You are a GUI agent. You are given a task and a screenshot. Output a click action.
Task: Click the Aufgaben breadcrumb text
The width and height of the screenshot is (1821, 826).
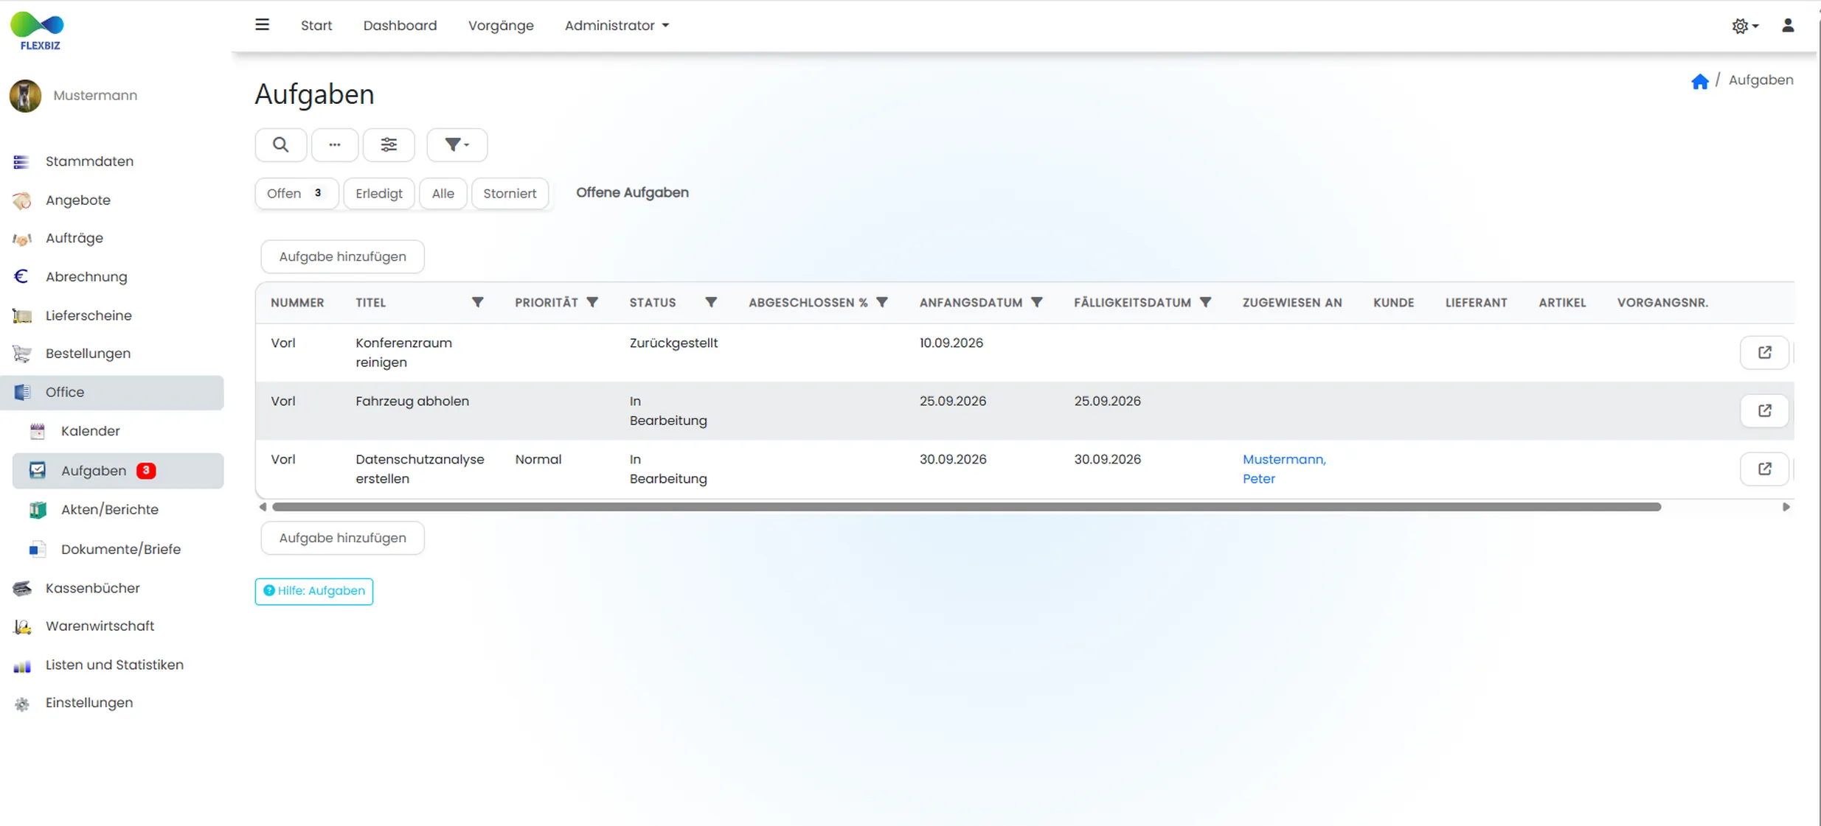tap(1761, 80)
